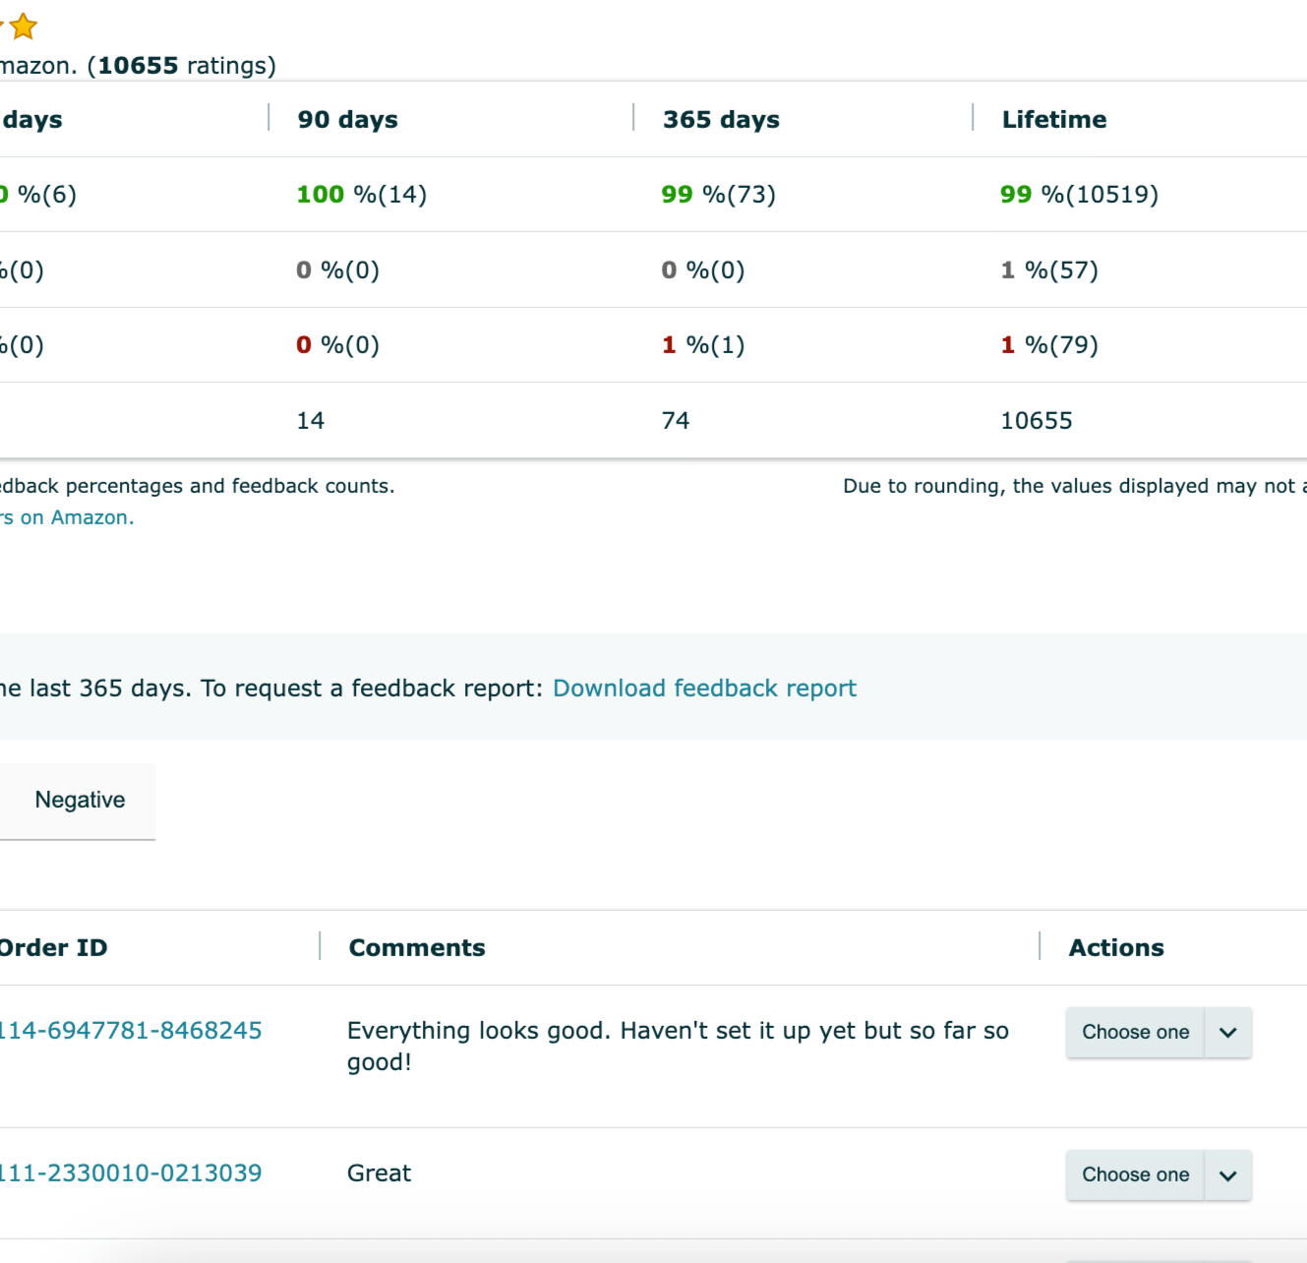Click the Comments column header
This screenshot has height=1263, width=1307.
pos(417,948)
